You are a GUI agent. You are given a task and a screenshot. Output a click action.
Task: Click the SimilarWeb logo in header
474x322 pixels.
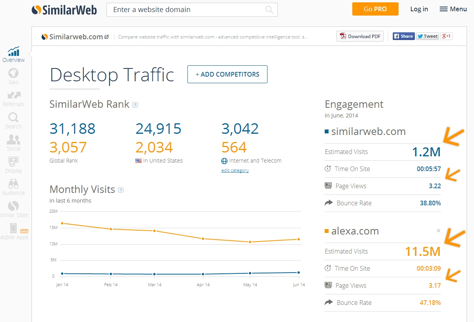(64, 10)
